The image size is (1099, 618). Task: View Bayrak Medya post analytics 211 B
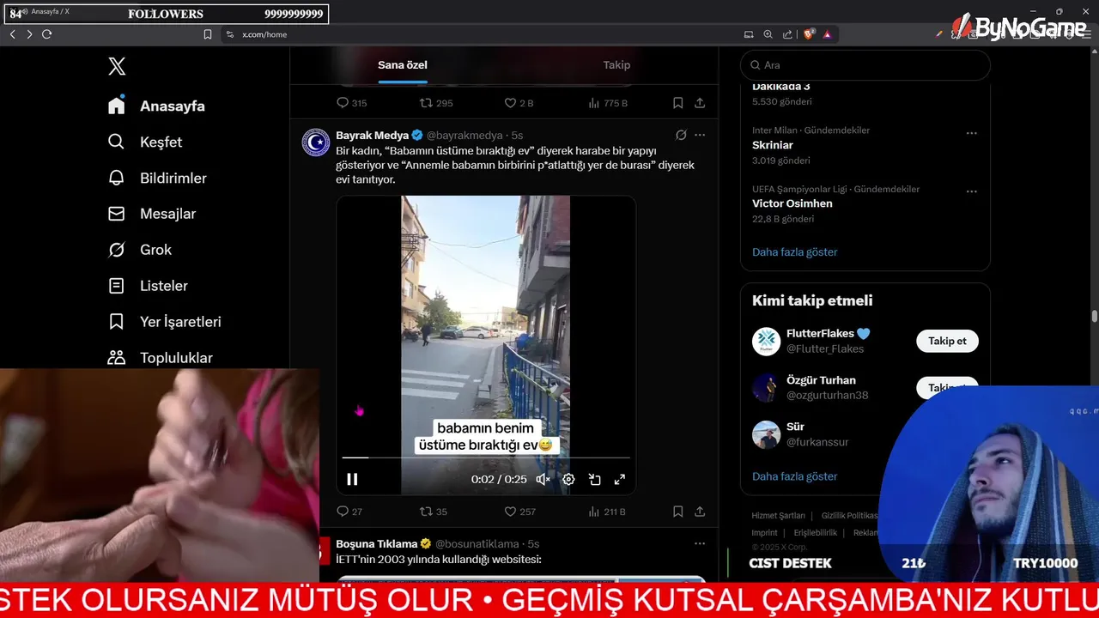pyautogui.click(x=607, y=512)
